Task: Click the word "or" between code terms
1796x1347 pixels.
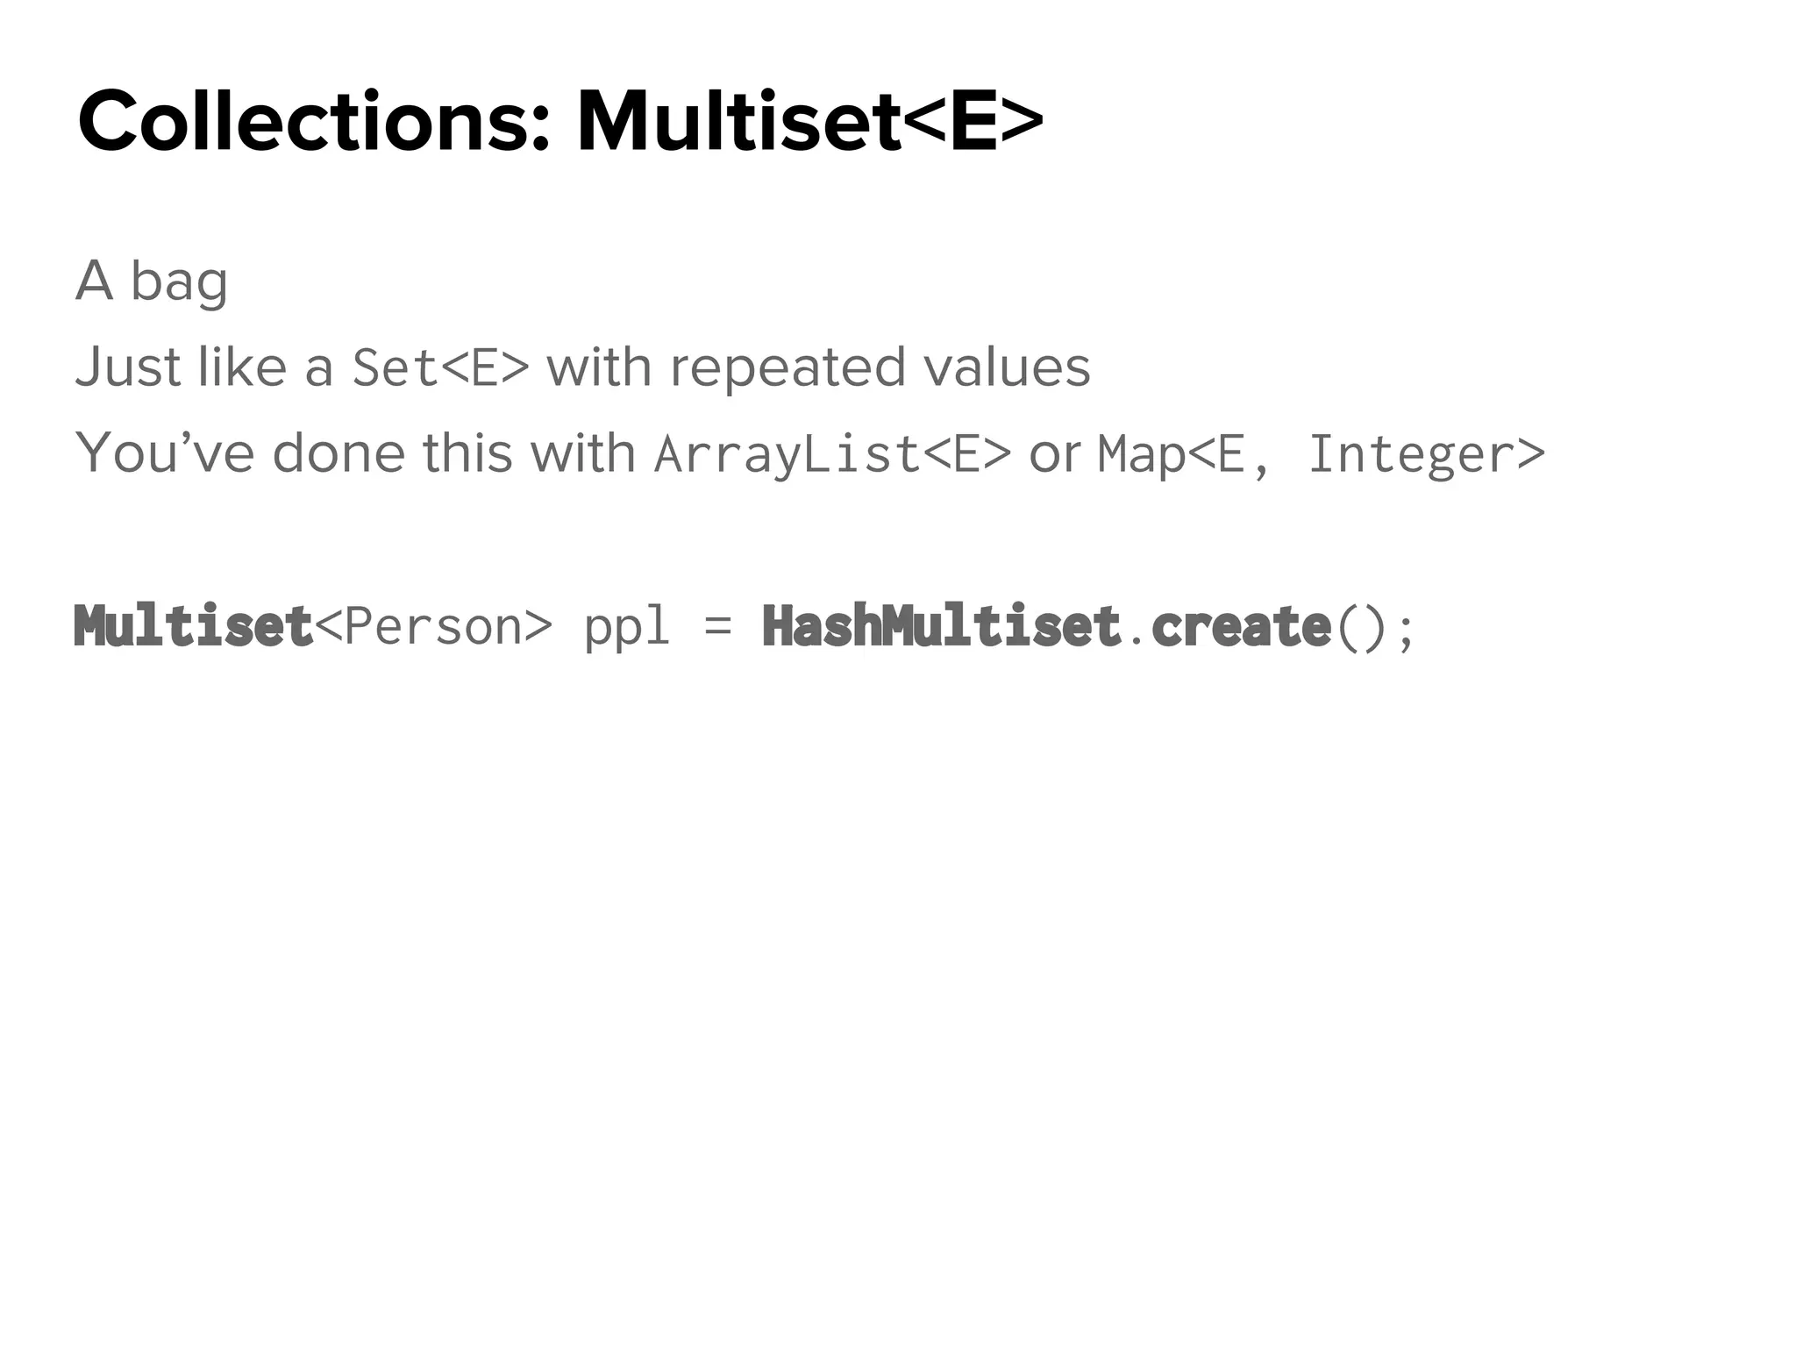Action: coord(1054,454)
